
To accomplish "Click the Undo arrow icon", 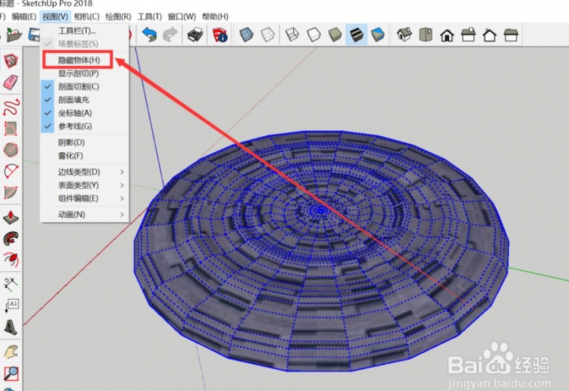I will [x=149, y=35].
